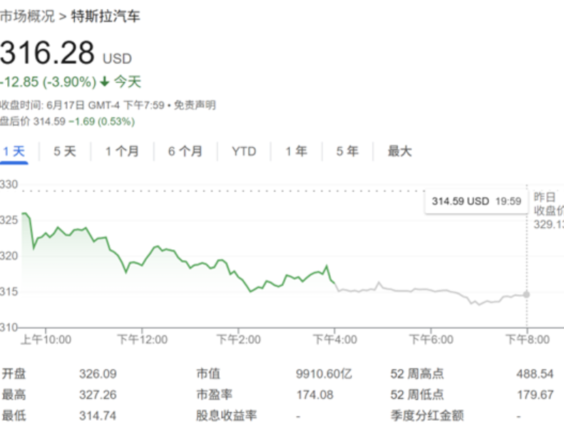Click the 310 y-axis label
Screen dimensions: 564x430
coord(9,327)
